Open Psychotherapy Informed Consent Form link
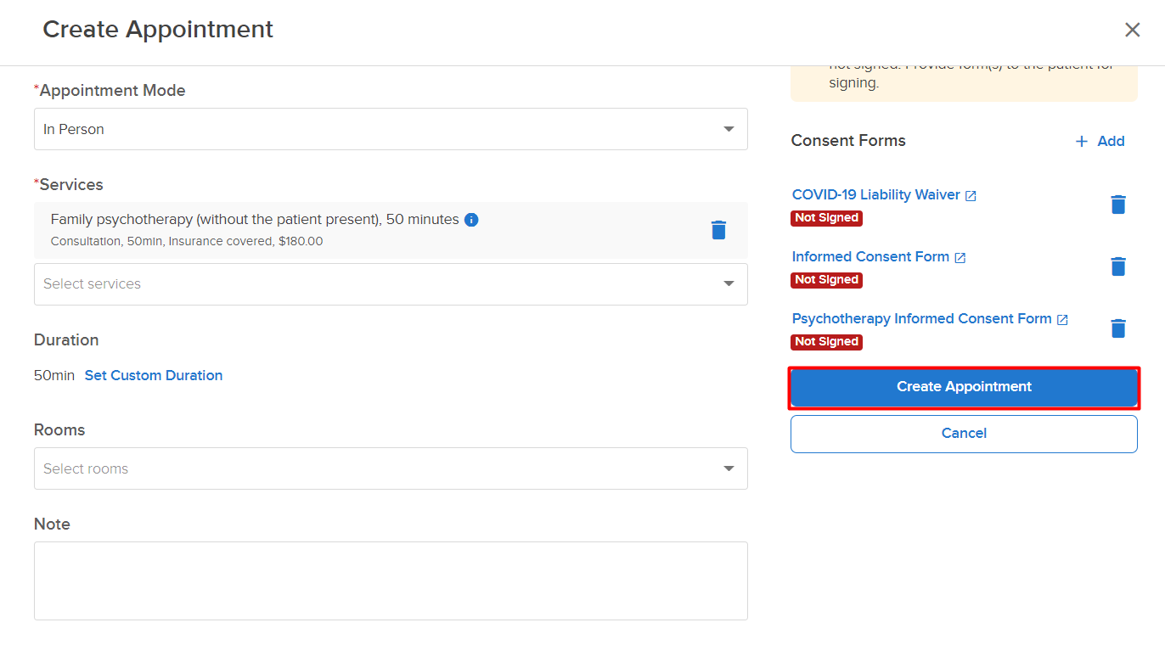The width and height of the screenshot is (1165, 645). click(x=922, y=319)
